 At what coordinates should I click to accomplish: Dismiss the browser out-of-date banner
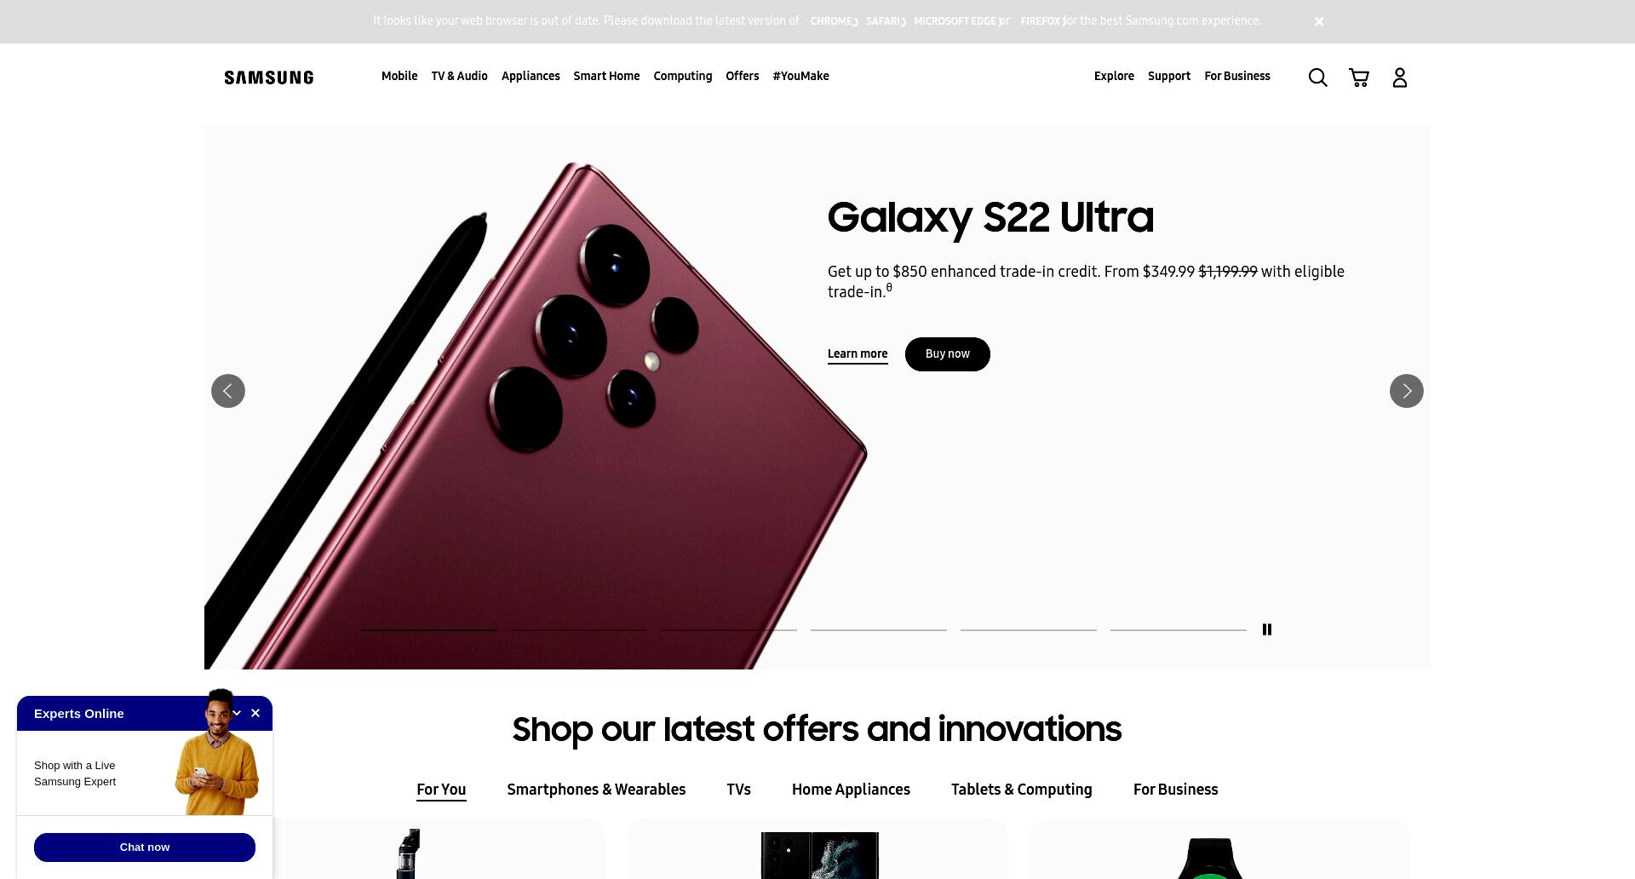[x=1319, y=21]
